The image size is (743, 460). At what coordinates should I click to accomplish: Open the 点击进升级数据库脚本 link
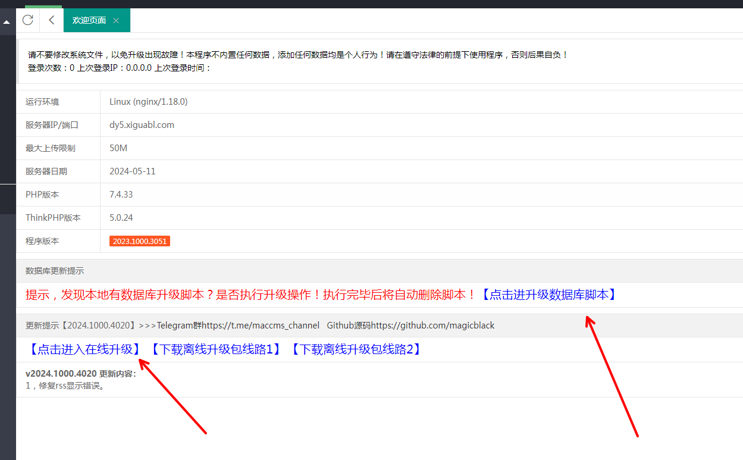548,295
